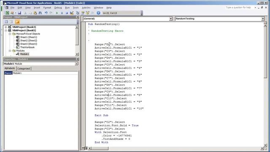The height and width of the screenshot is (152, 270).
Task: Open the Module1 Module object dropdown
Action: click(76, 64)
